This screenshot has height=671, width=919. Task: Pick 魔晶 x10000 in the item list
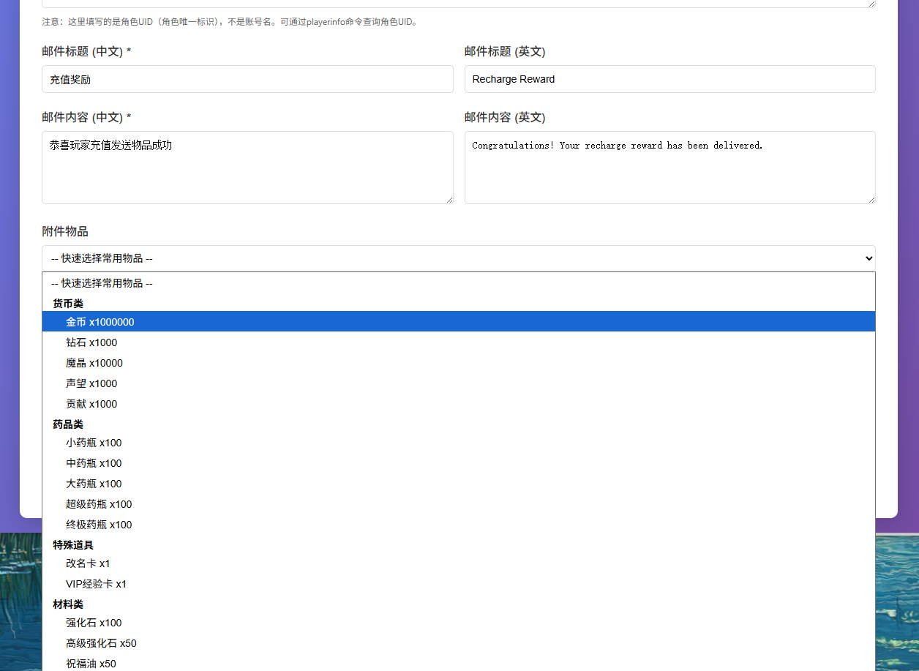click(94, 363)
